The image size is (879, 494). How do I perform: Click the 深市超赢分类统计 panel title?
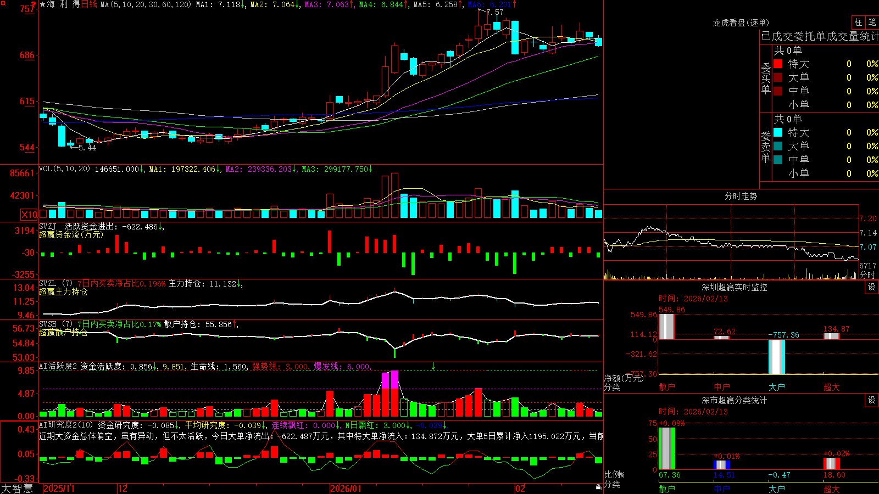[x=734, y=400]
